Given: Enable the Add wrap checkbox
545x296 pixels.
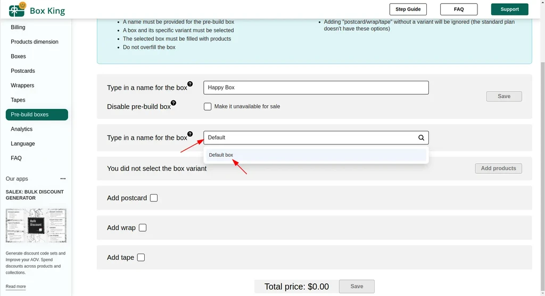Looking at the screenshot, I should click(143, 227).
